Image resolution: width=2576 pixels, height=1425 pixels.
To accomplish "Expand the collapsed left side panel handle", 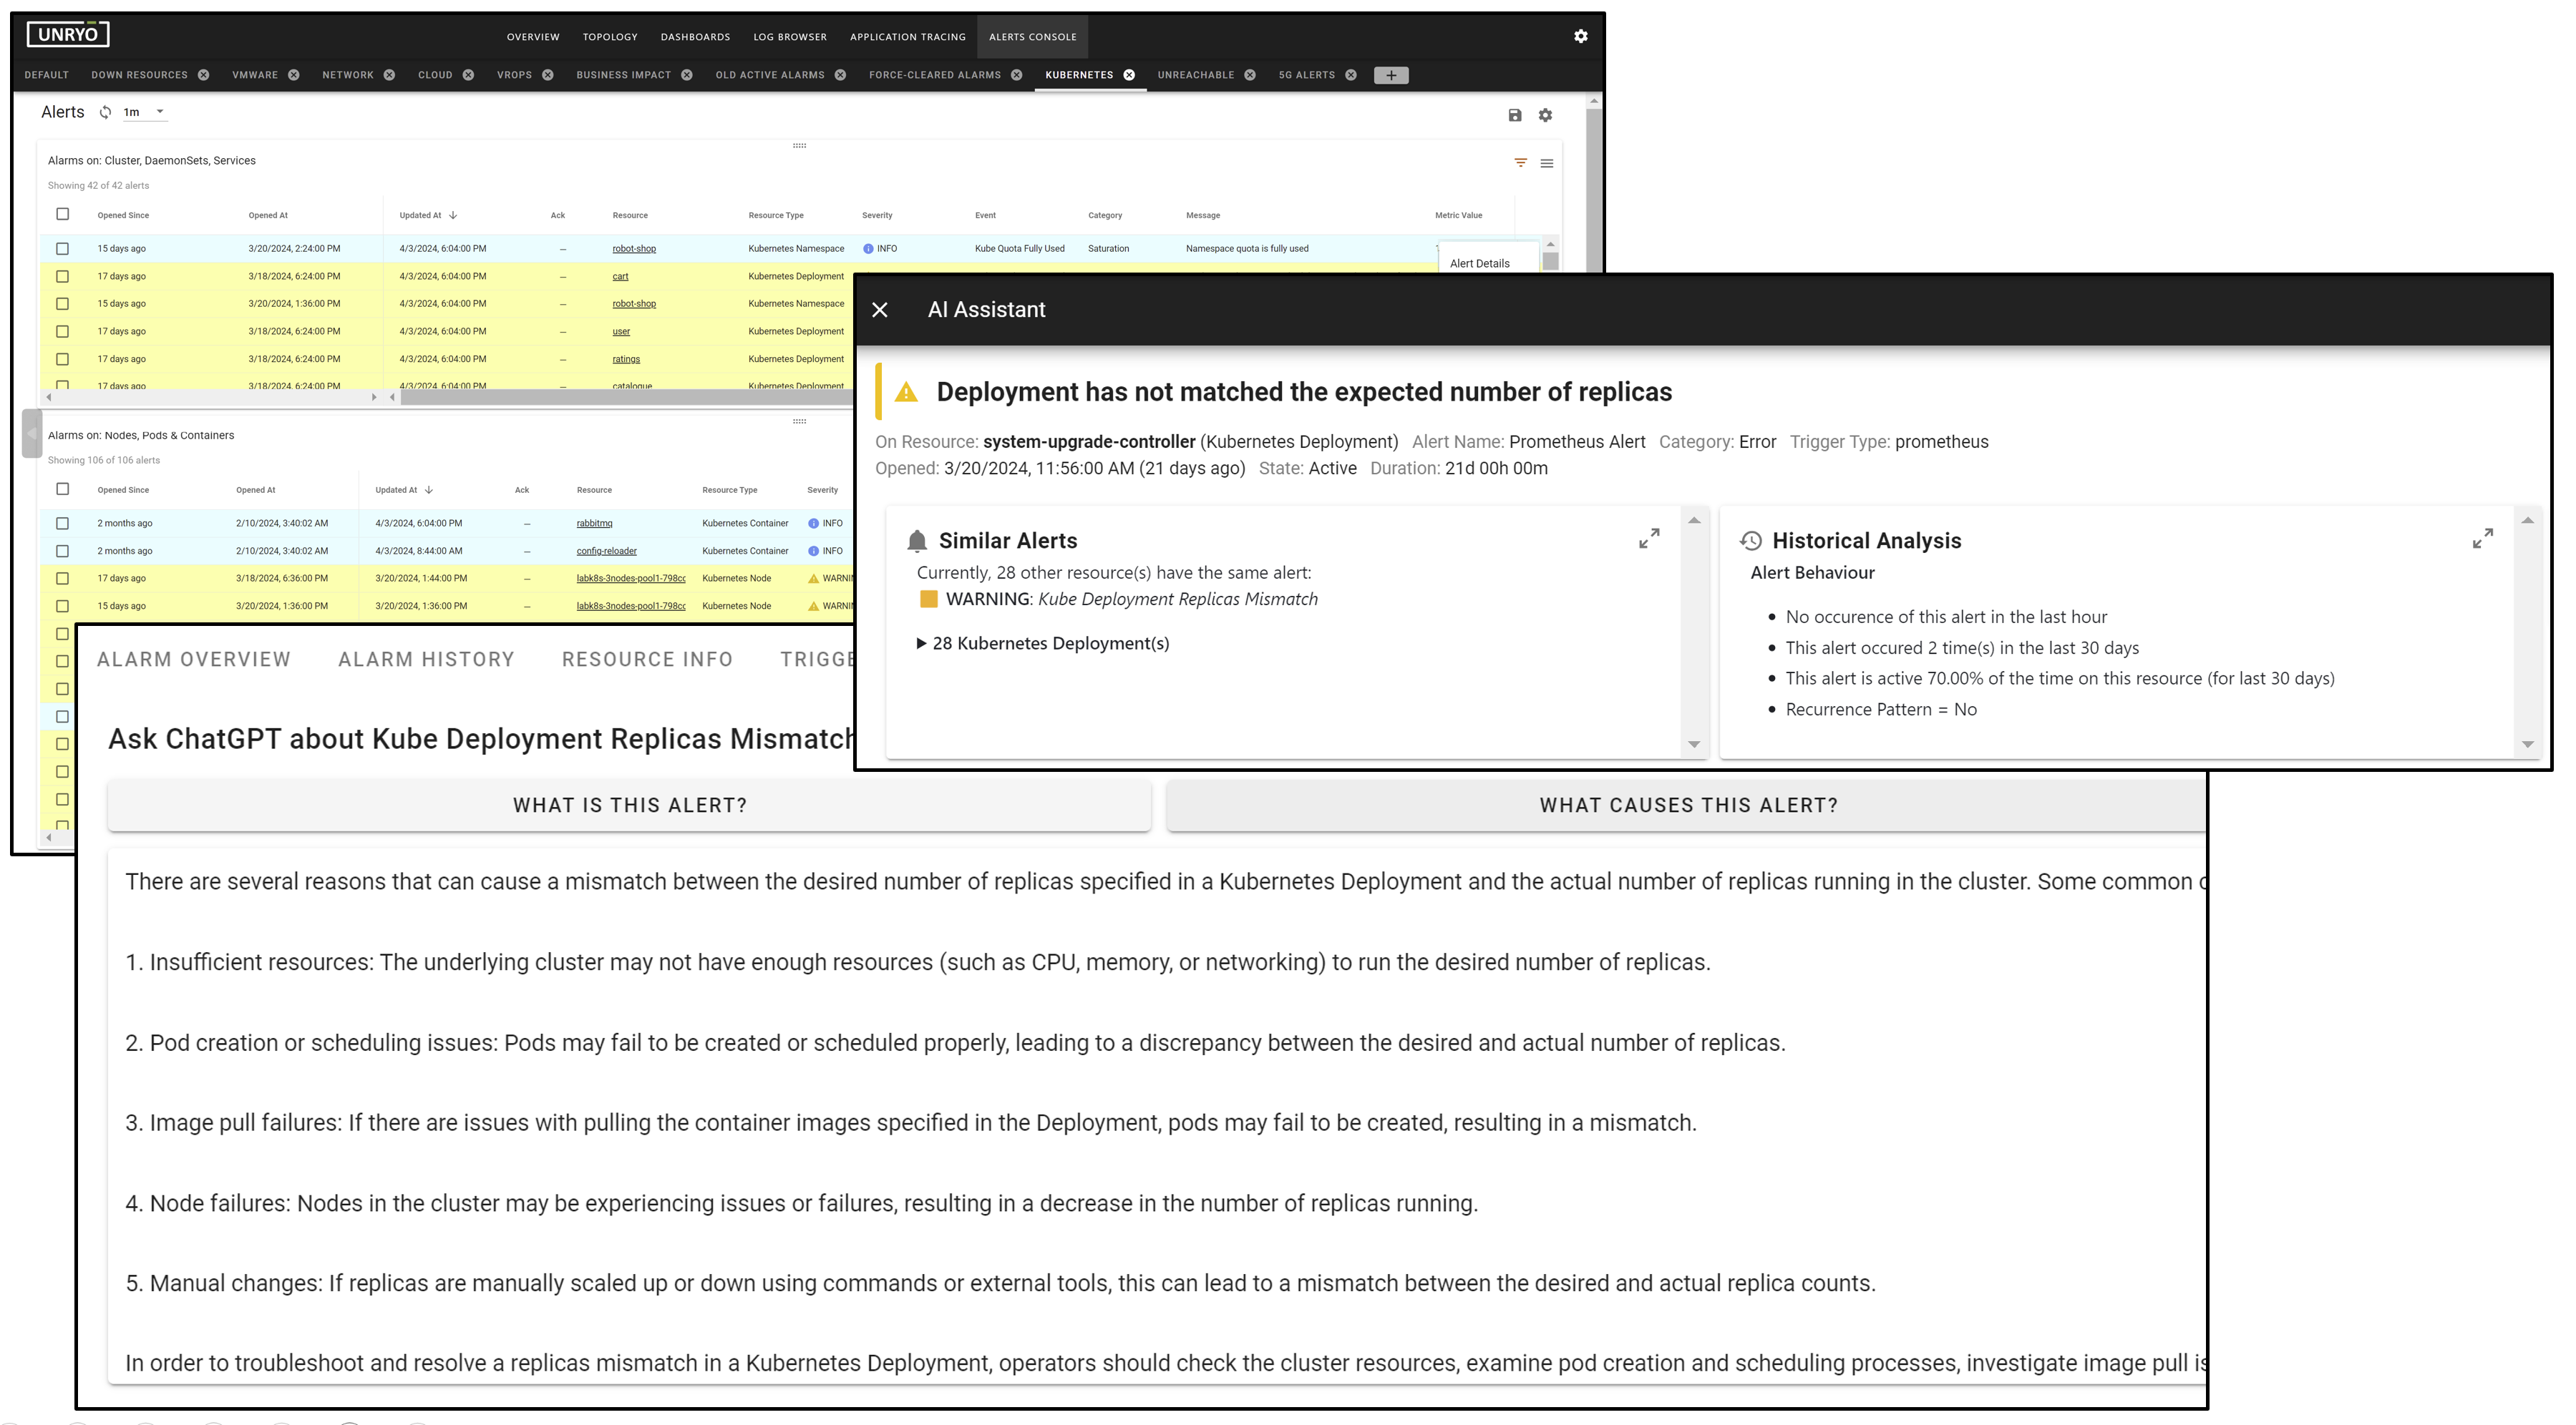I will pos(31,434).
